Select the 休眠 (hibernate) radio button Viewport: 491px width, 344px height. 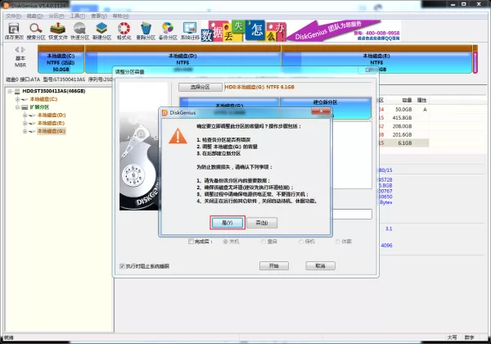(338, 242)
